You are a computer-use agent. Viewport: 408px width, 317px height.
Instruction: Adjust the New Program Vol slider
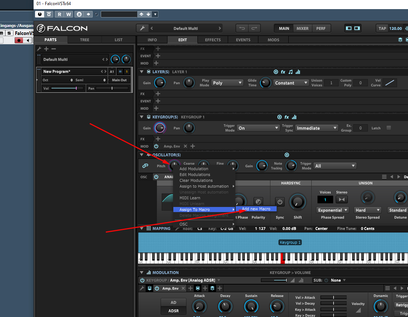[x=67, y=88]
